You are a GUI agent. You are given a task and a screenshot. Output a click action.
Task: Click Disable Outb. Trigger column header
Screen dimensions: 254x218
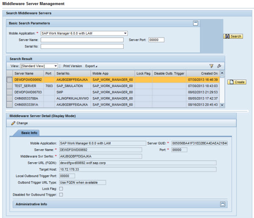click(169, 74)
